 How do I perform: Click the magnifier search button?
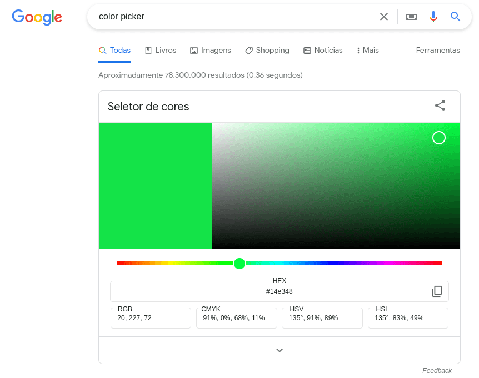coord(455,17)
